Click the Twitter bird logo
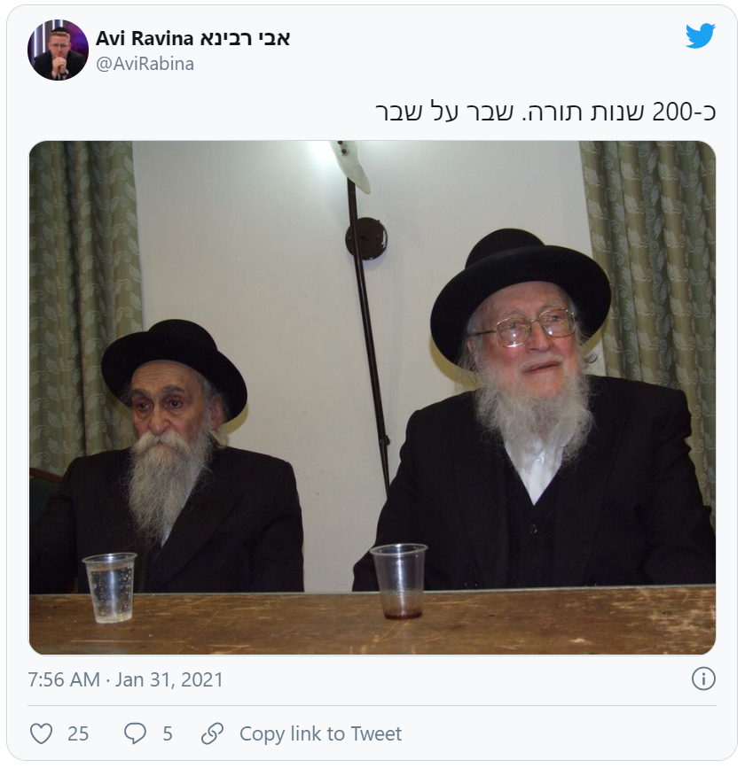Screen dimensions: 745x768 tap(700, 35)
